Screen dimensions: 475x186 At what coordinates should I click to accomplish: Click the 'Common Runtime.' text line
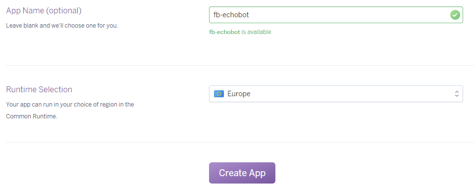(x=32, y=116)
